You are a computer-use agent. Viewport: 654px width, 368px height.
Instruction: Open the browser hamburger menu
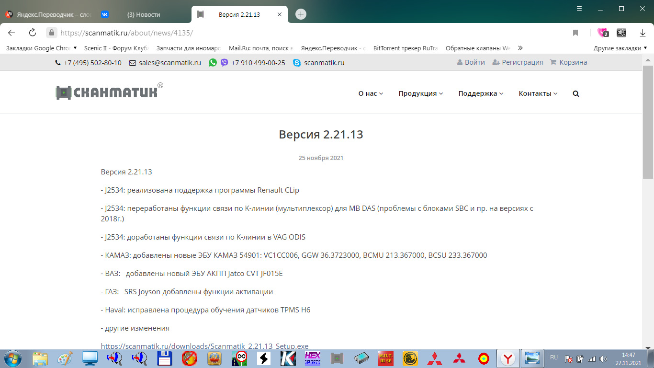pyautogui.click(x=579, y=9)
